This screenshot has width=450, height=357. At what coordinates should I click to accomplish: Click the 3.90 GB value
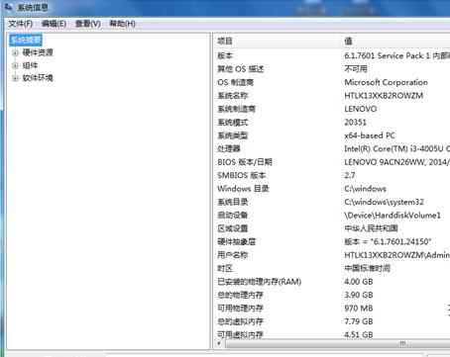(359, 295)
